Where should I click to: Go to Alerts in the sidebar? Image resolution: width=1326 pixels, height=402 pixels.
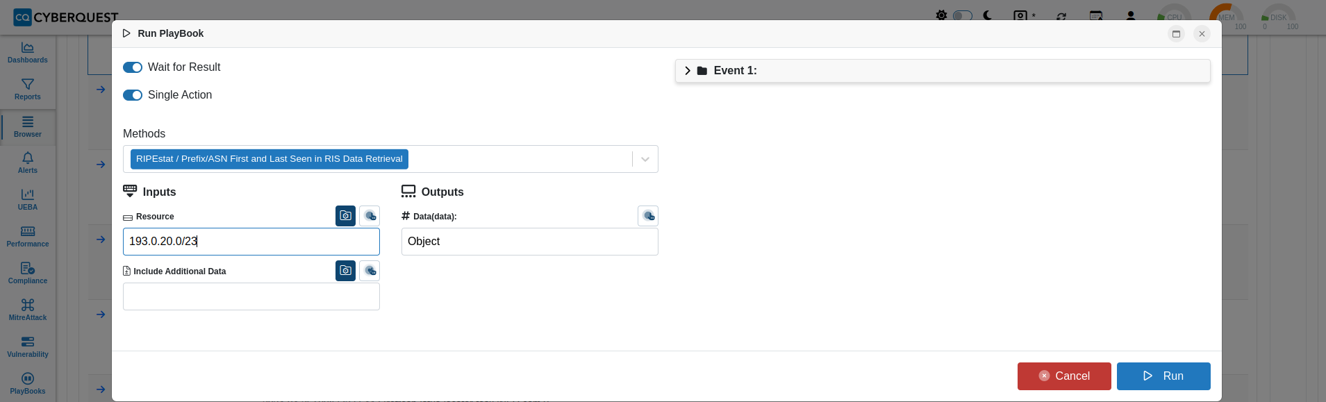(x=28, y=163)
